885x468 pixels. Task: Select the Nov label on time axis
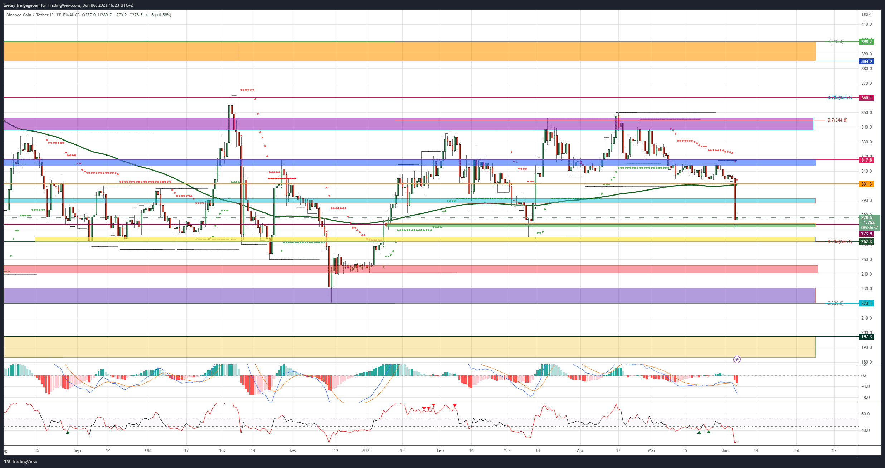coord(222,450)
